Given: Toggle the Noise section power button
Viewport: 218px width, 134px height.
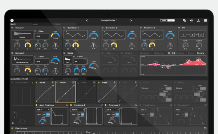Looking at the screenshot, I should (64, 53).
